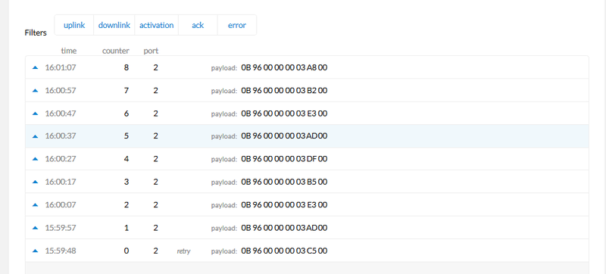Click payload text ending B5 00
Image resolution: width=606 pixels, height=274 pixels.
tap(284, 182)
